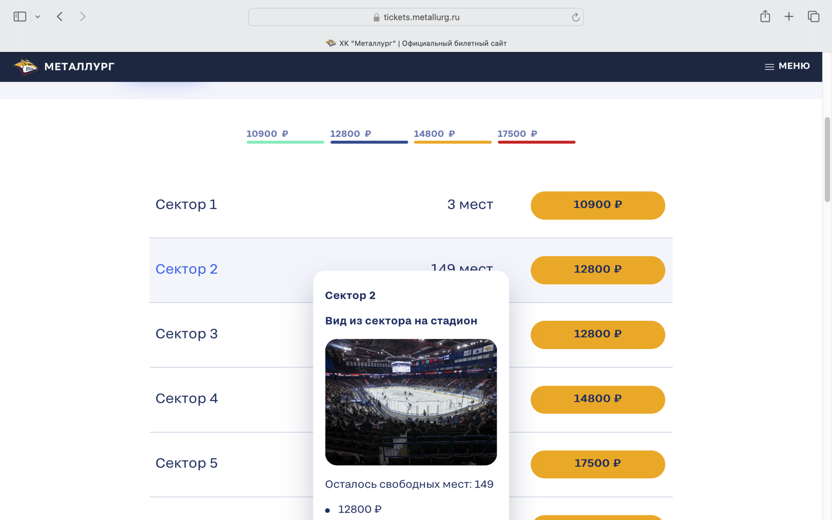
Task: Select the Сектор 4 row label
Action: (x=186, y=399)
